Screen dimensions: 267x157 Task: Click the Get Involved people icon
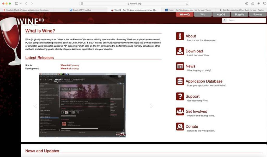coord(180,111)
